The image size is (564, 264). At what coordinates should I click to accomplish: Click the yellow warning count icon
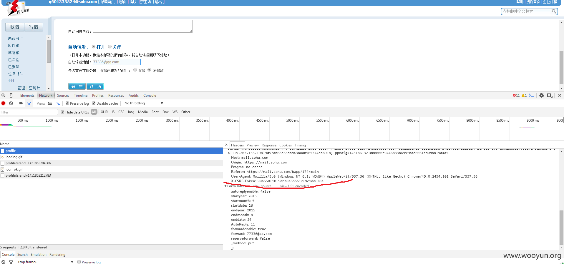[x=523, y=96]
